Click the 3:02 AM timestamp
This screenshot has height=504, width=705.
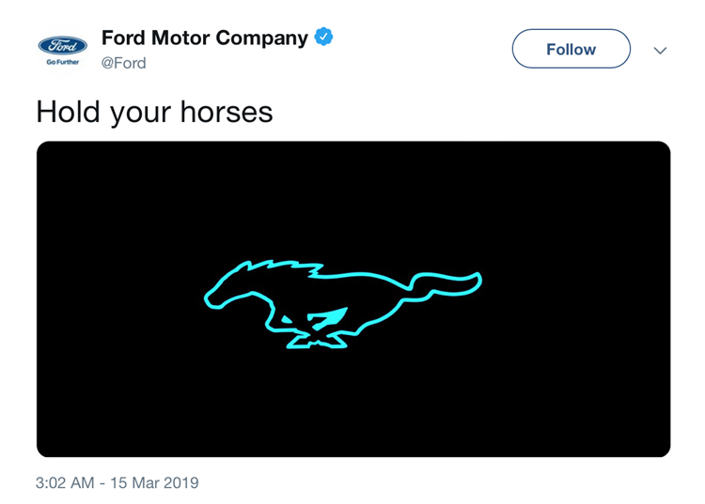[65, 483]
